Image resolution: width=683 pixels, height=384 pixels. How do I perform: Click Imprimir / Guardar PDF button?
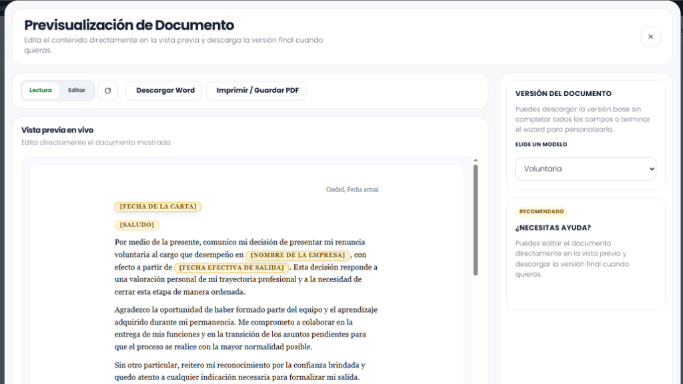pos(256,91)
